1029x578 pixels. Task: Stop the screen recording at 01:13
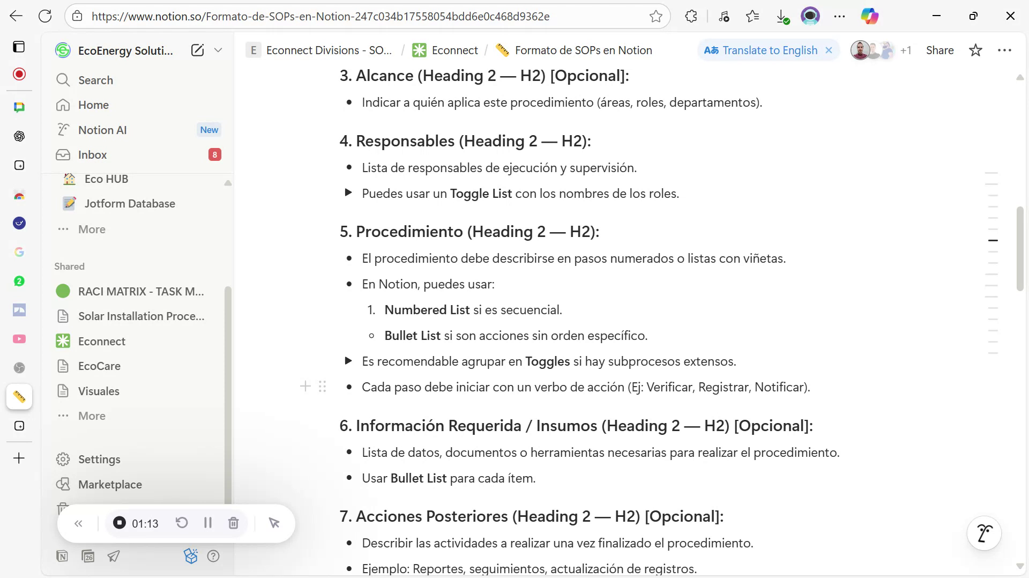119,523
